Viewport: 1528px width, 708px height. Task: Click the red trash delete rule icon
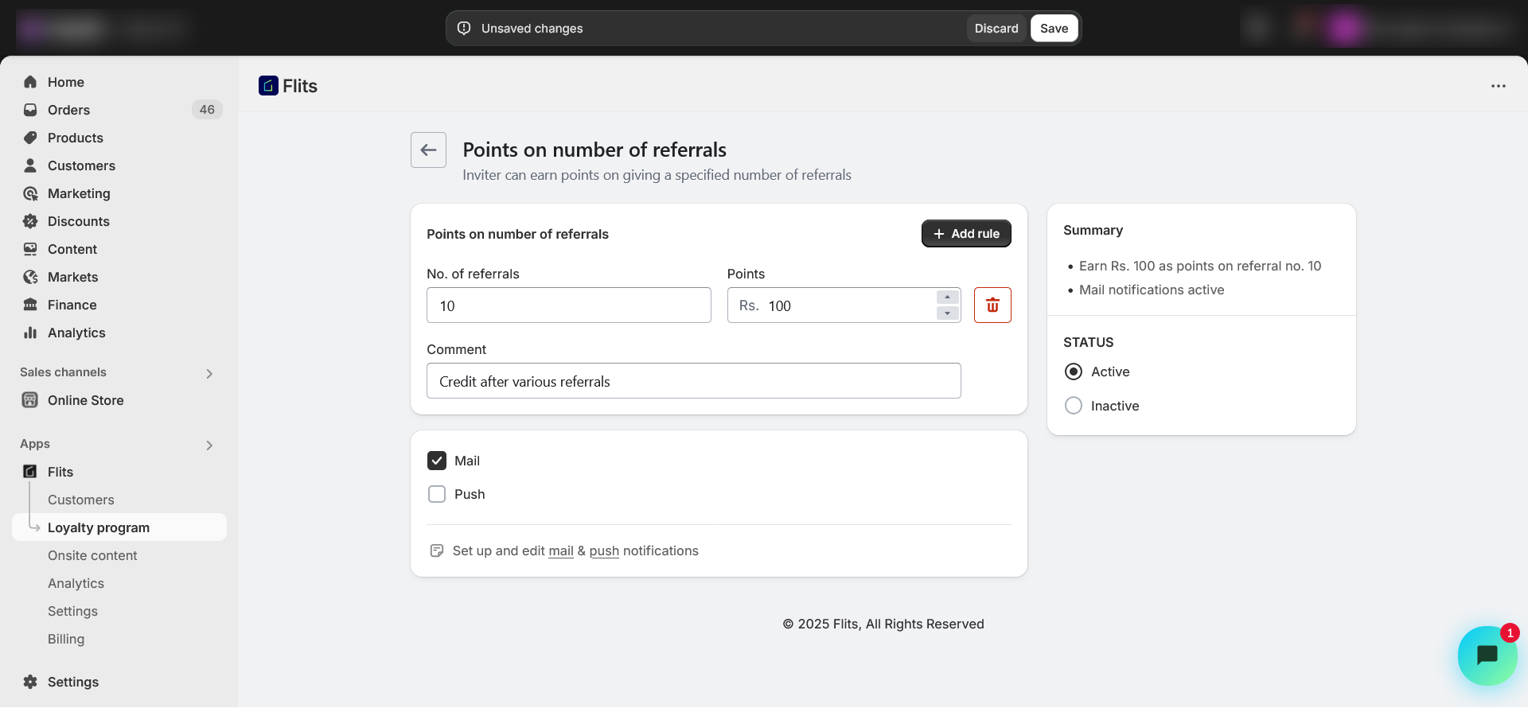(x=992, y=305)
